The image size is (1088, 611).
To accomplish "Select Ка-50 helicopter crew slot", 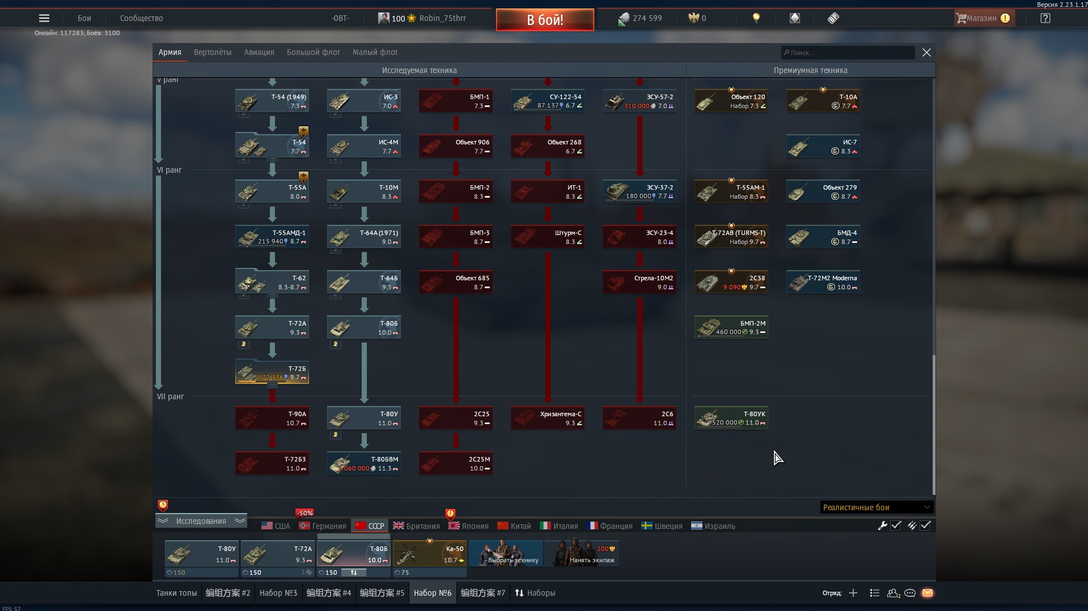I will (430, 553).
